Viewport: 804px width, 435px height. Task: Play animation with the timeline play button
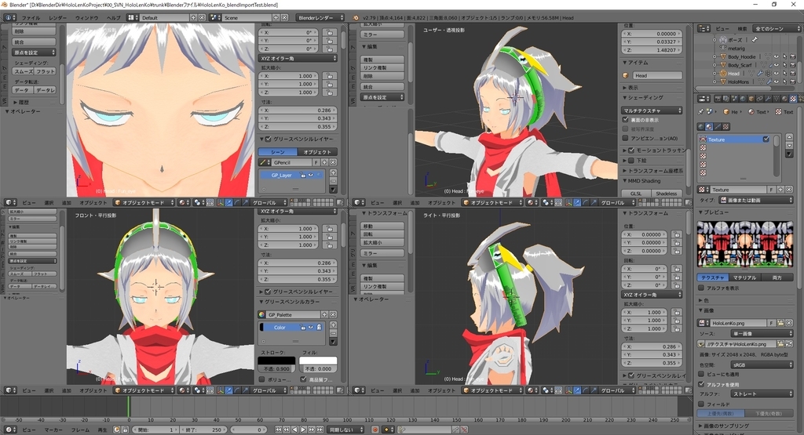[302, 430]
